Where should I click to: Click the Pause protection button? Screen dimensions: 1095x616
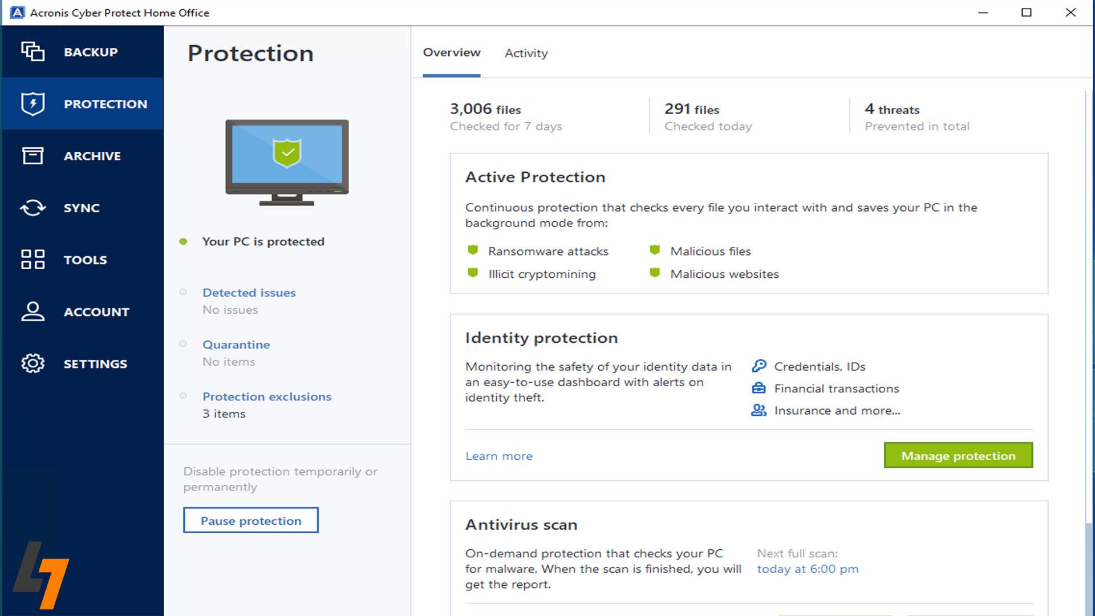pyautogui.click(x=250, y=520)
